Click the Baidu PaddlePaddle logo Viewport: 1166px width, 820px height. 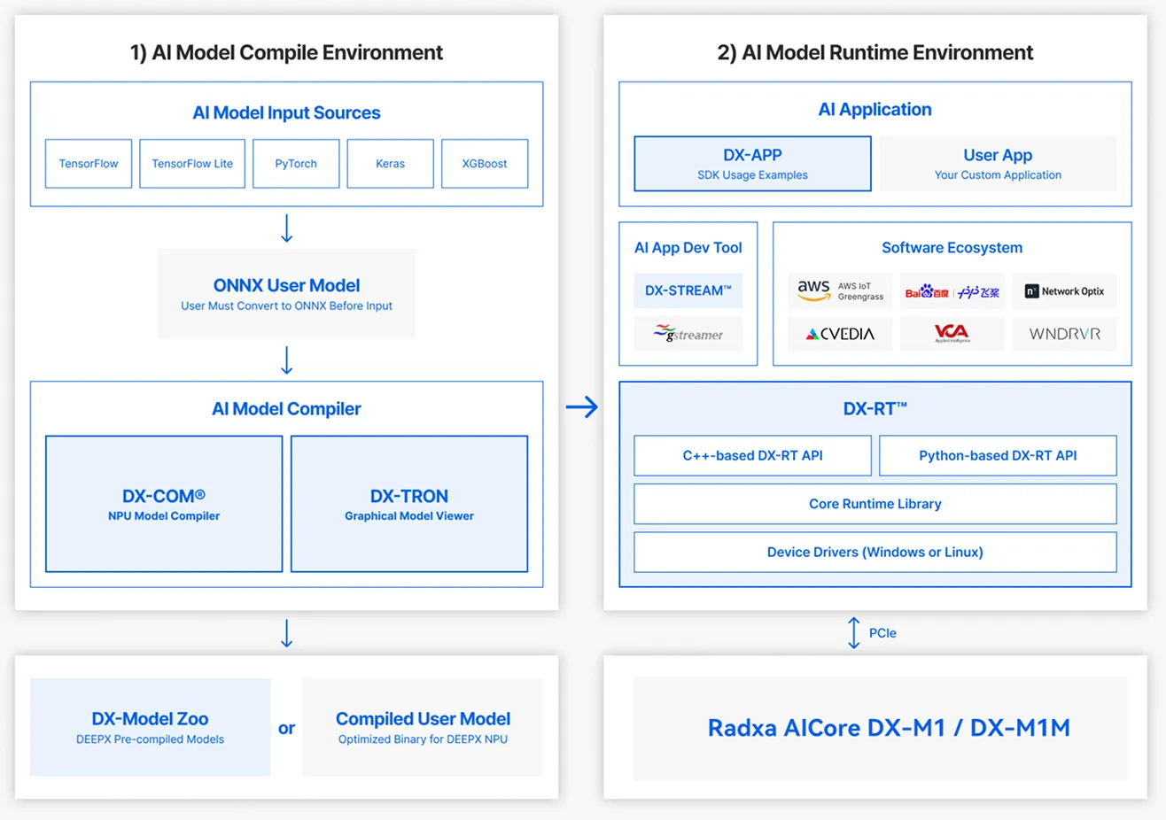(952, 291)
